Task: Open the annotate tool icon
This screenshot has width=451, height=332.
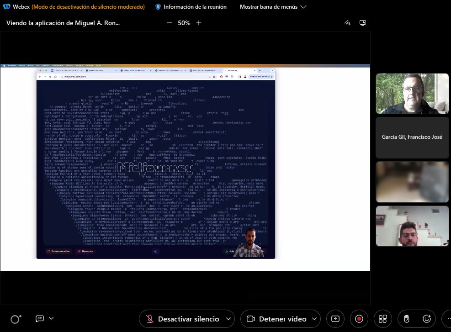Action: pyautogui.click(x=347, y=23)
